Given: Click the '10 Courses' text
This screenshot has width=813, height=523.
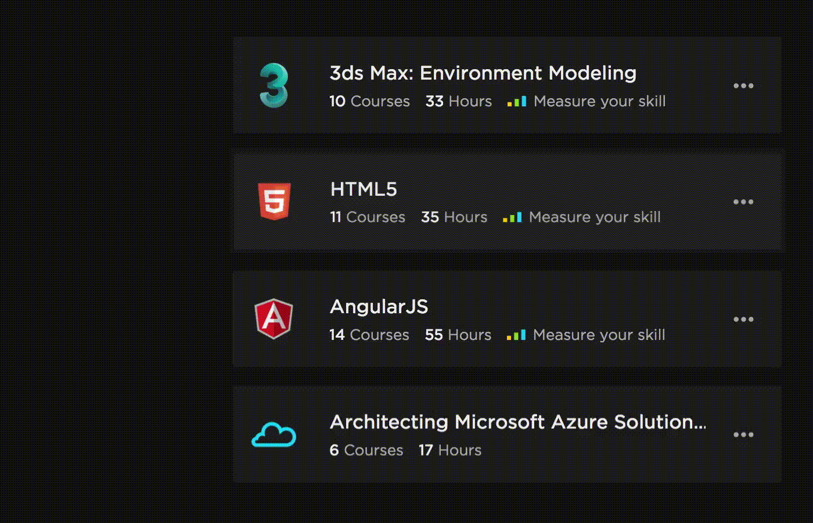Looking at the screenshot, I should (x=370, y=102).
